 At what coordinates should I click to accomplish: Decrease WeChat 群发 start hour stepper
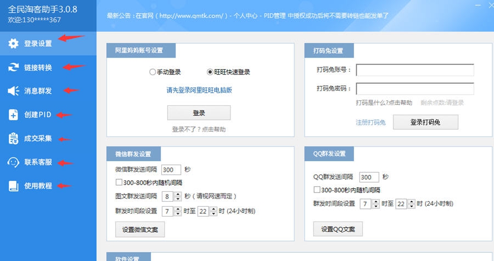pos(178,213)
